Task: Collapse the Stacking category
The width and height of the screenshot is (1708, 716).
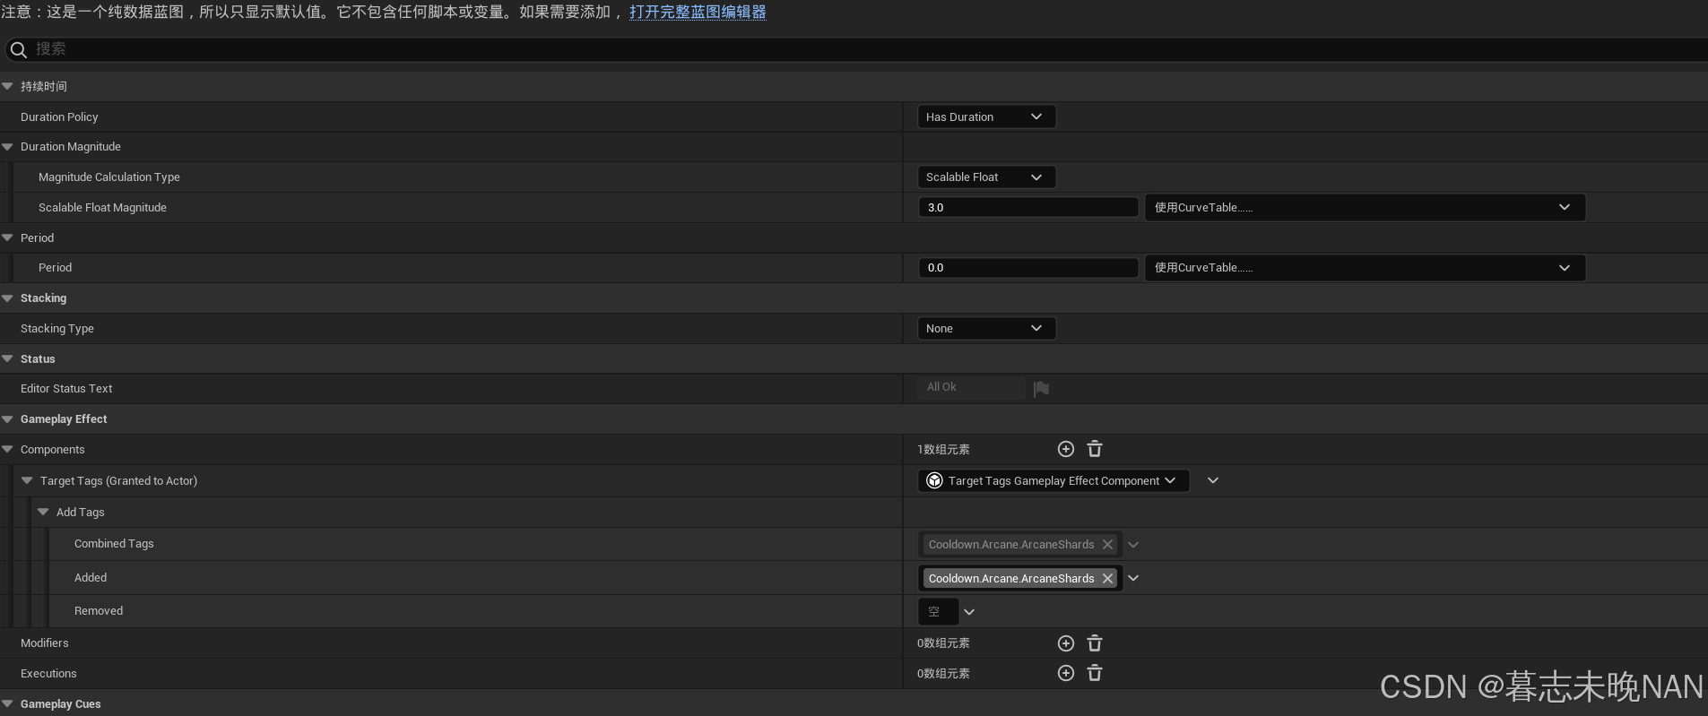Action: point(7,298)
